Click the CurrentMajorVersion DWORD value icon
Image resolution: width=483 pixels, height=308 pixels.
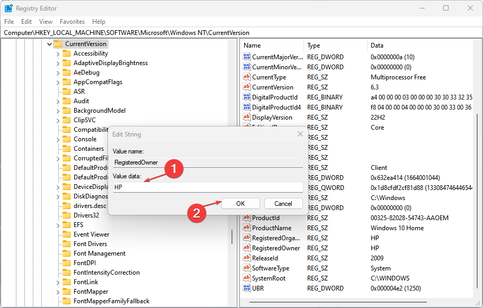pyautogui.click(x=246, y=57)
